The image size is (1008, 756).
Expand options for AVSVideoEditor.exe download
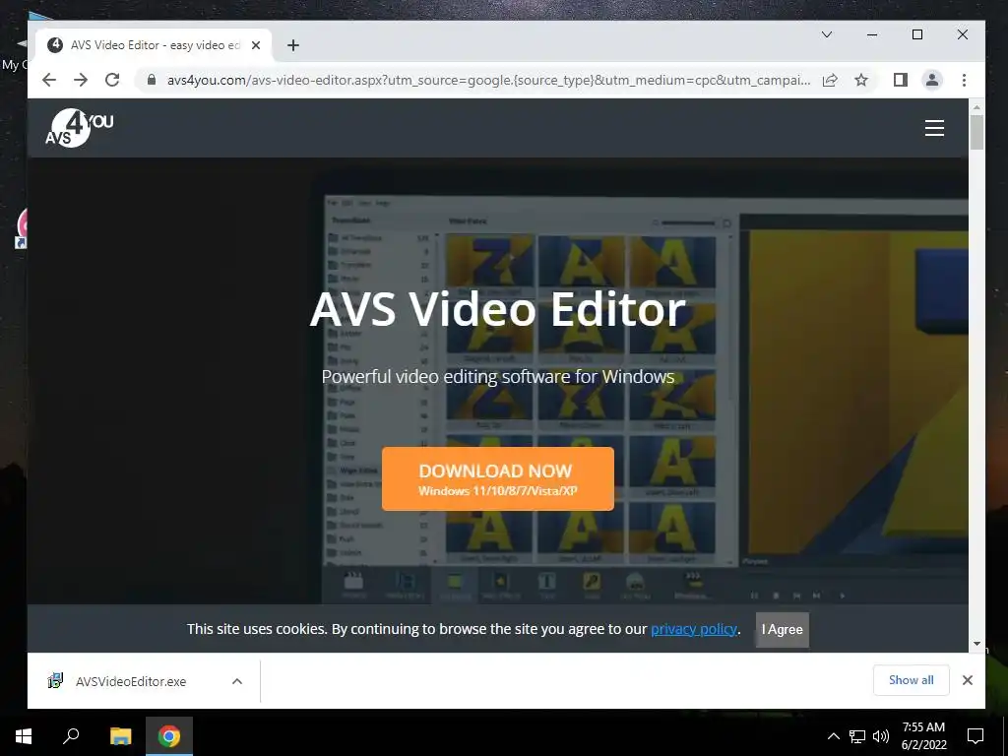(237, 681)
